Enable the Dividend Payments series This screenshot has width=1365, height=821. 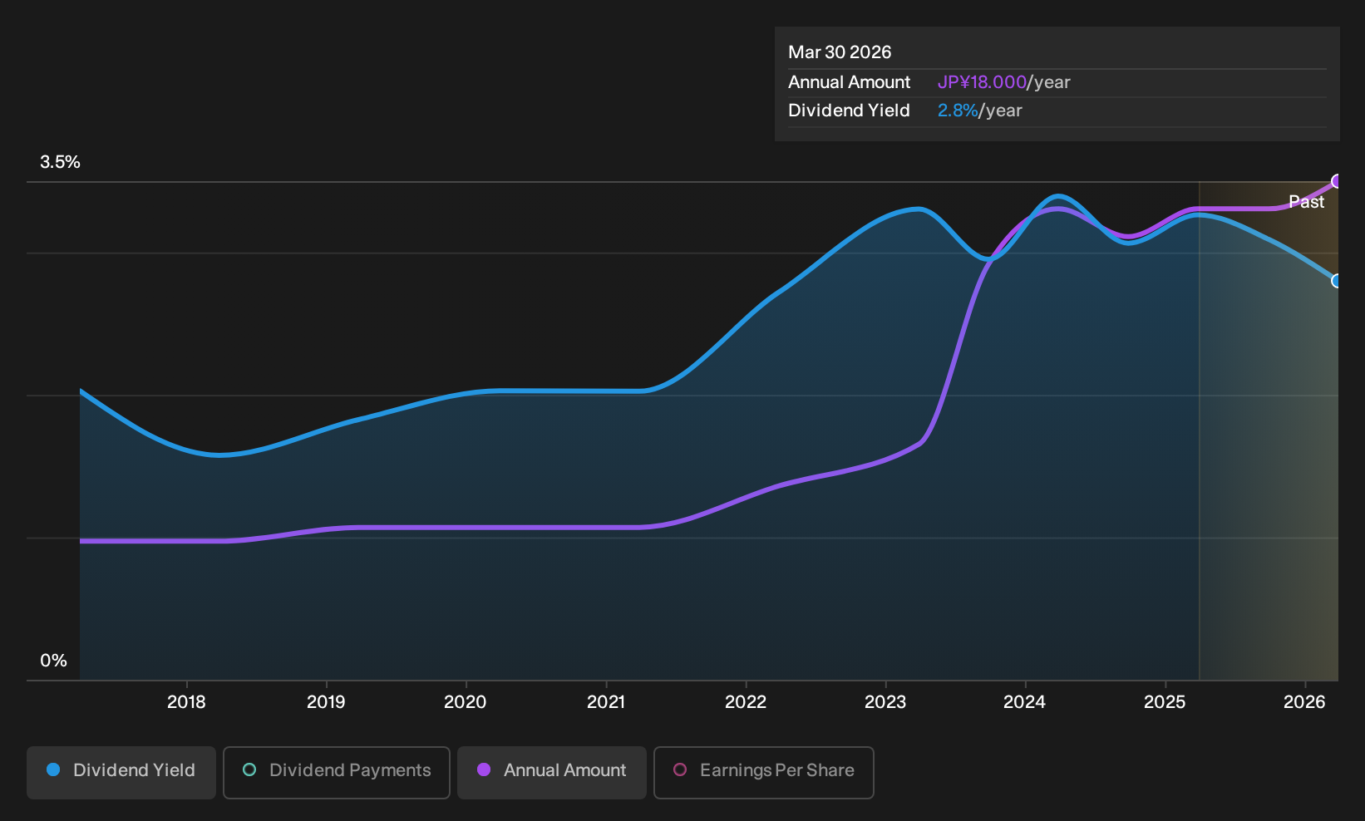click(x=337, y=772)
